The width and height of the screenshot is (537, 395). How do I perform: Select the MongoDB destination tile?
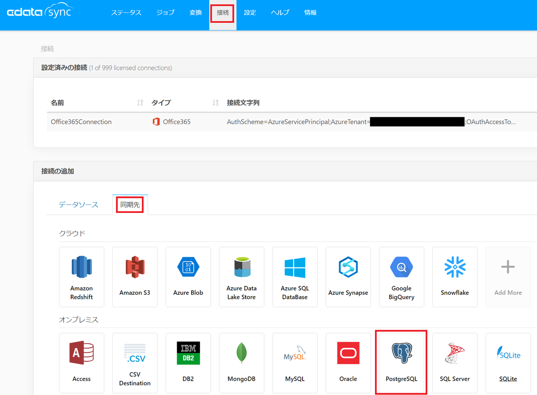pos(241,363)
